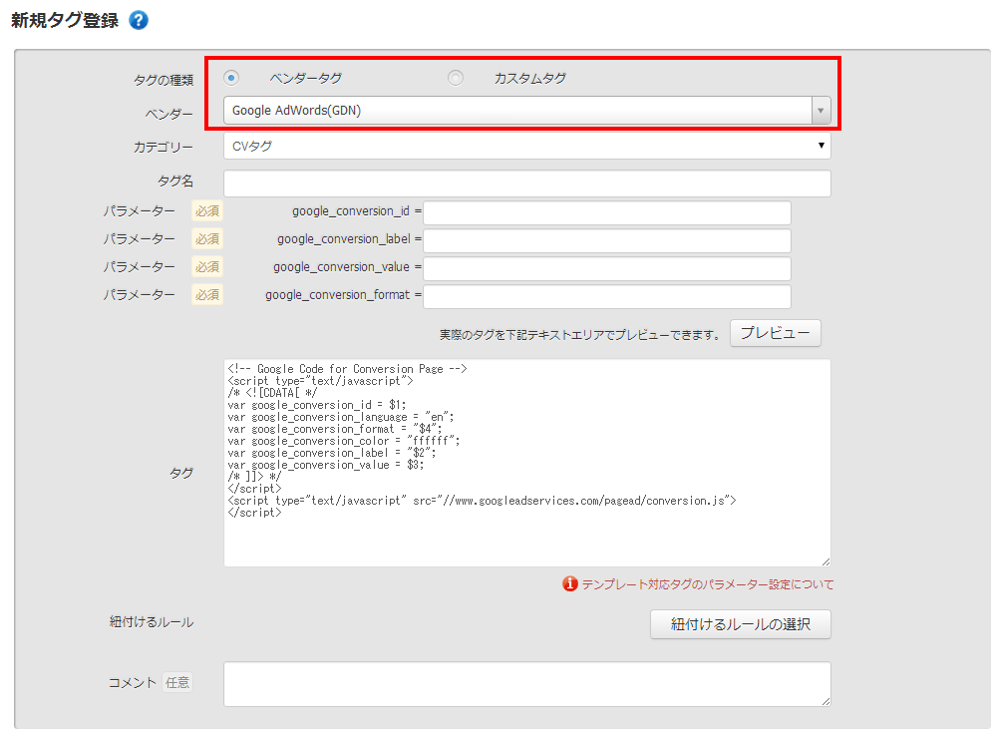997x735 pixels.
Task: Open the CVタグ category dropdown
Action: 527,147
